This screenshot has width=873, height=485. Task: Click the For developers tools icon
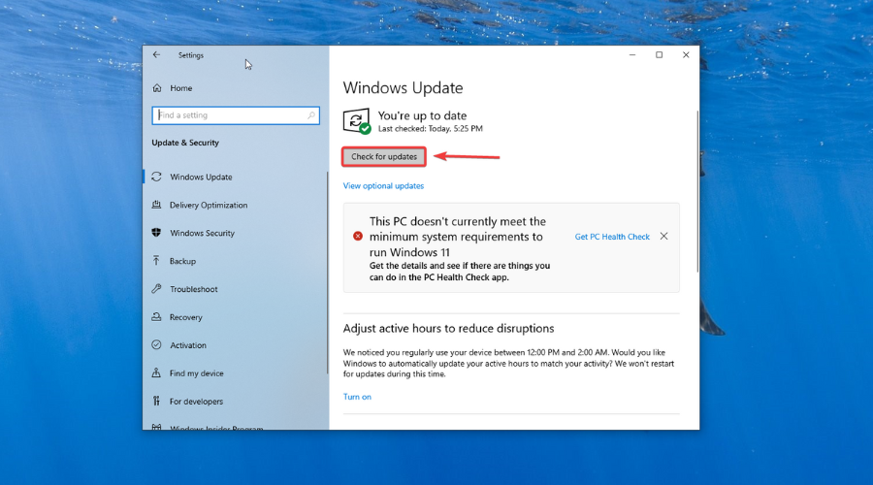click(156, 401)
